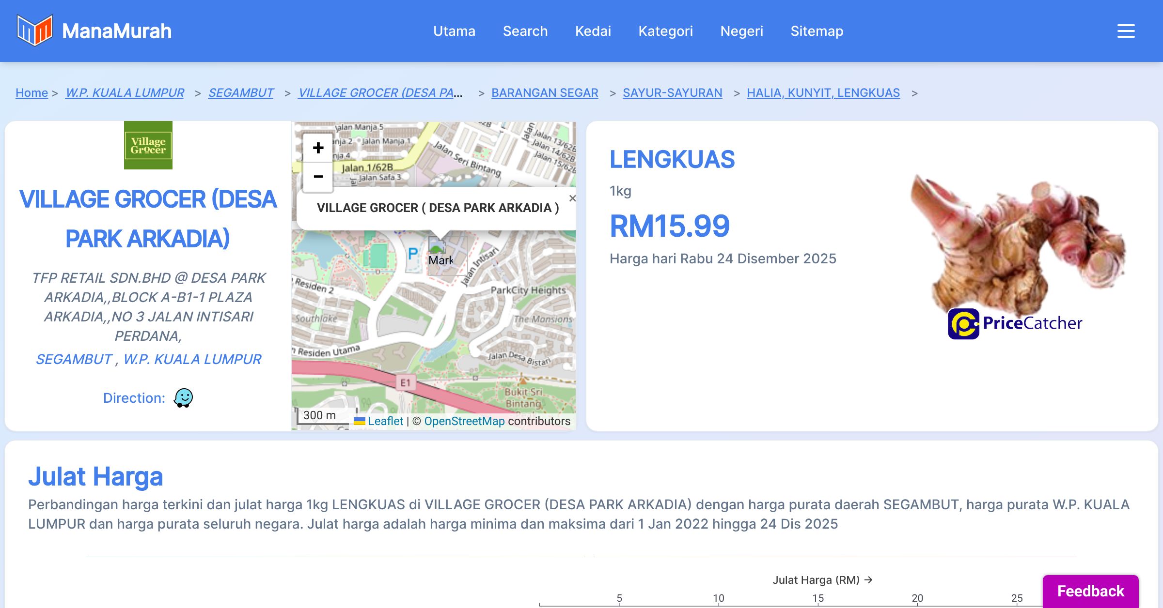Open the Negeri nav item

pos(741,31)
